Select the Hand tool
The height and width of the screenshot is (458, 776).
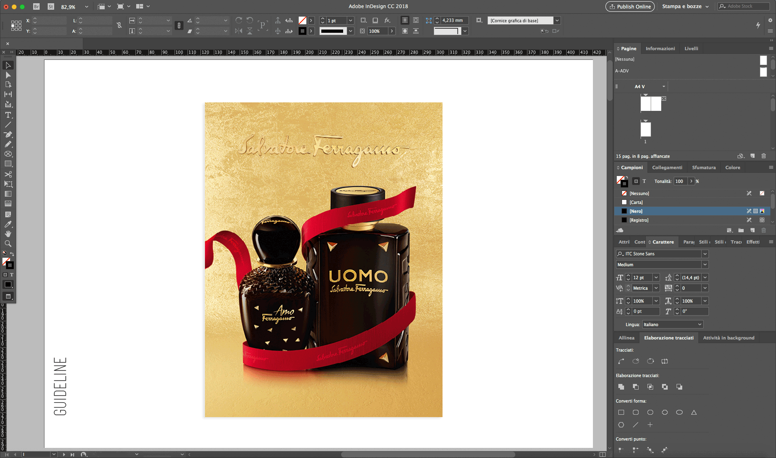[8, 234]
